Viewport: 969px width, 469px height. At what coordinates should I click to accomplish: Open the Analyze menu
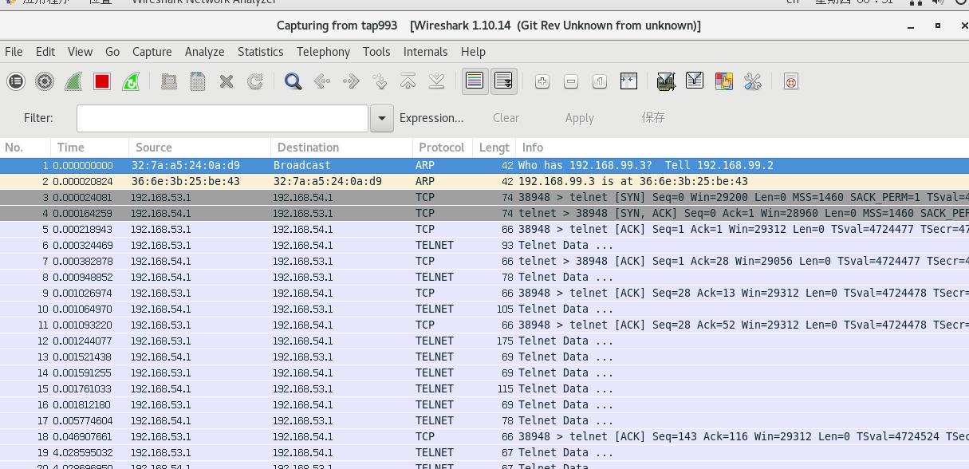pyautogui.click(x=204, y=51)
